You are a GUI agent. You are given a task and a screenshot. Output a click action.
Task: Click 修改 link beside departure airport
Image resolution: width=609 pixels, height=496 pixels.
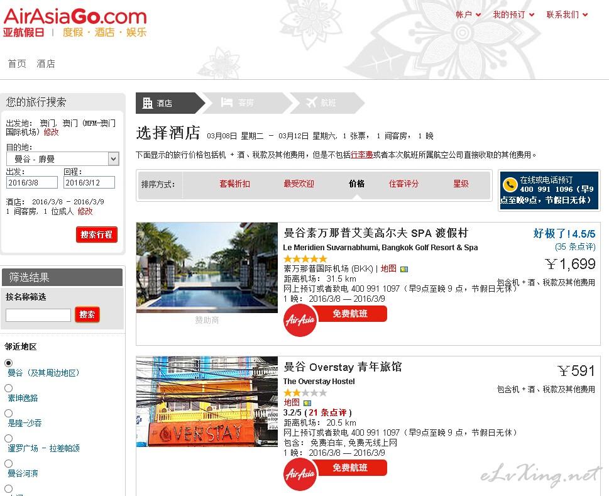[52, 132]
